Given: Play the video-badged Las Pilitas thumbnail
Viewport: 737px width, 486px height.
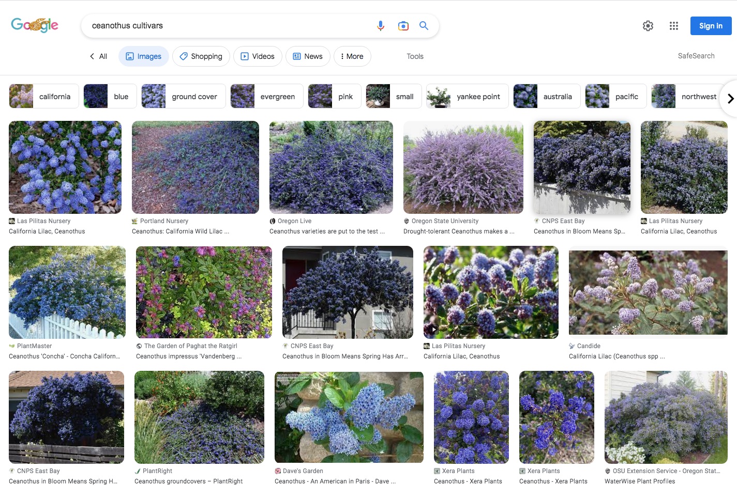Looking at the screenshot, I should (x=490, y=292).
